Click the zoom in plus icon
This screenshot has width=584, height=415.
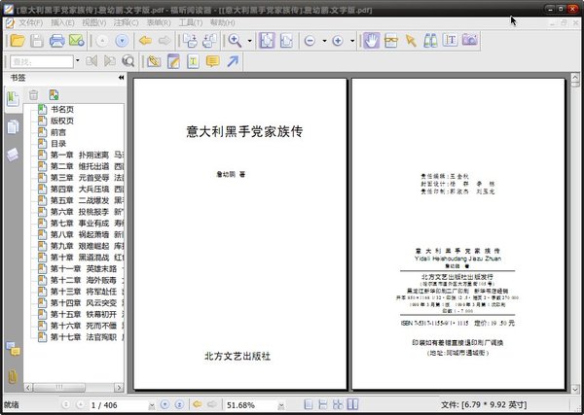click(x=338, y=41)
